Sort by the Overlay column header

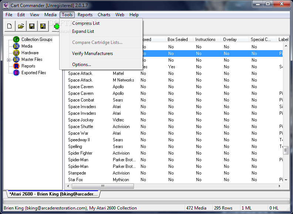click(x=235, y=39)
